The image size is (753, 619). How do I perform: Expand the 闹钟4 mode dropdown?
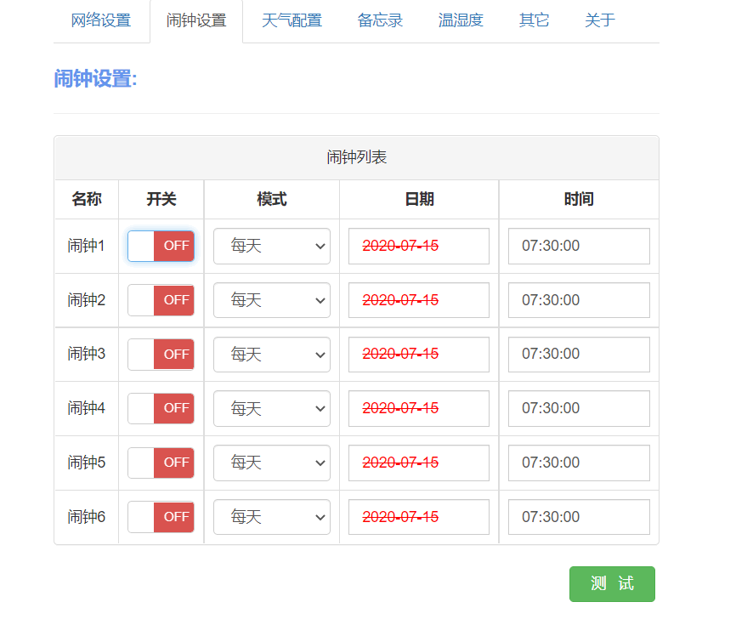(272, 408)
